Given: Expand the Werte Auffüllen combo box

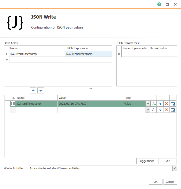Looking at the screenshot, I should (175, 168).
